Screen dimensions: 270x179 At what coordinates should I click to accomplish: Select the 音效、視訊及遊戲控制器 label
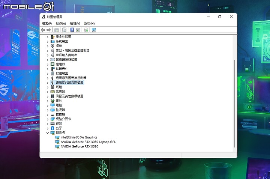tap(72, 51)
